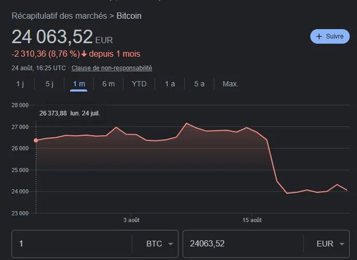This screenshot has width=357, height=260.
Task: Click the 23 000 y-axis label
Action: (20, 213)
